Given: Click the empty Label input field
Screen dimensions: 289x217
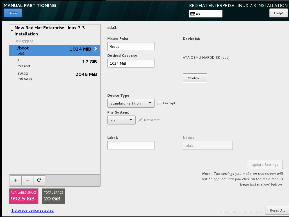Looking at the screenshot, I should (131, 145).
